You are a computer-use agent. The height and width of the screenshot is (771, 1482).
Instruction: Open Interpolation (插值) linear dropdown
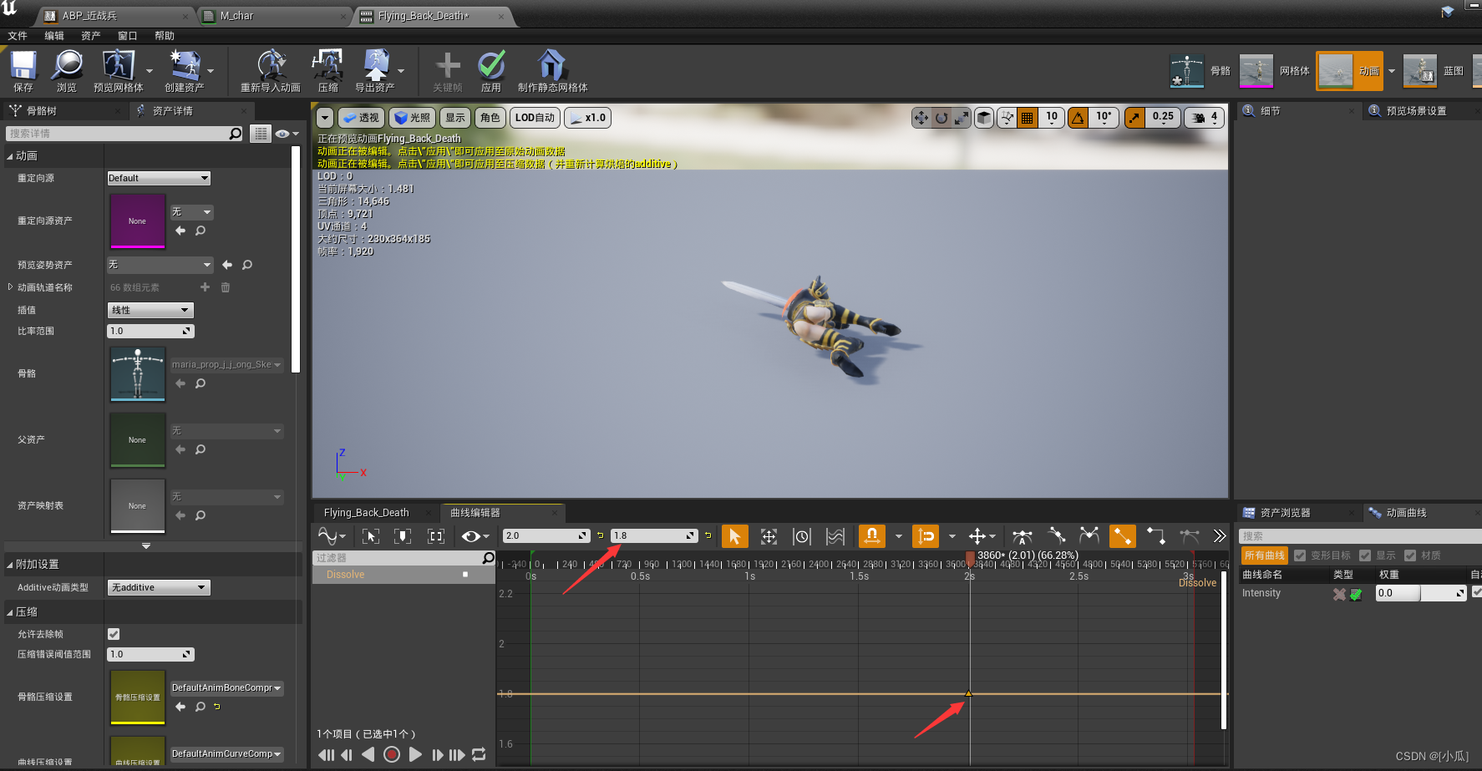pyautogui.click(x=150, y=310)
